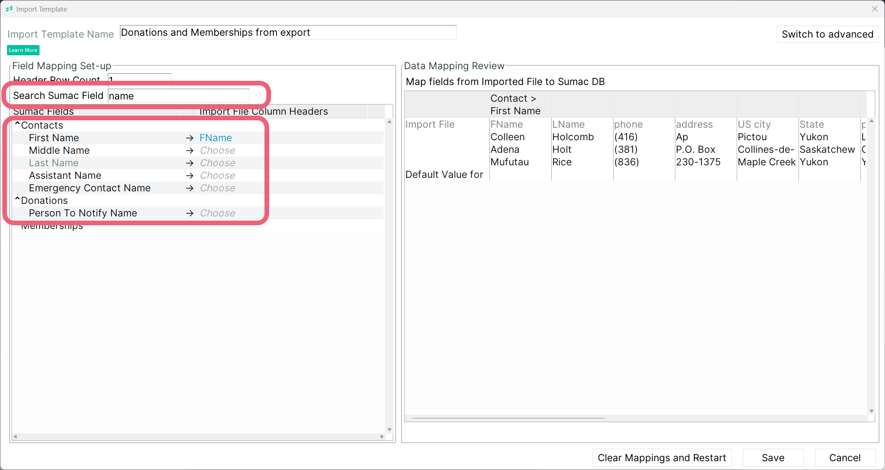Click the arrow icon beside First Name
This screenshot has width=885, height=470.
coord(190,138)
